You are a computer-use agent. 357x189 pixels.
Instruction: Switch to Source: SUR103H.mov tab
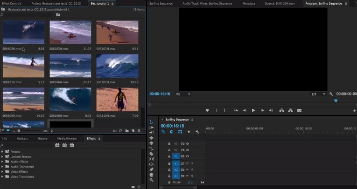280,3
